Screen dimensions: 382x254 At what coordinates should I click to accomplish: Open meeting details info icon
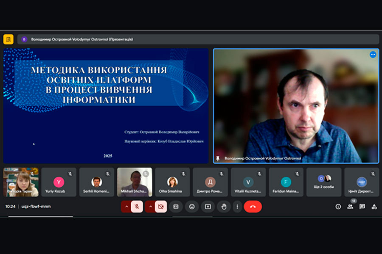(338, 207)
